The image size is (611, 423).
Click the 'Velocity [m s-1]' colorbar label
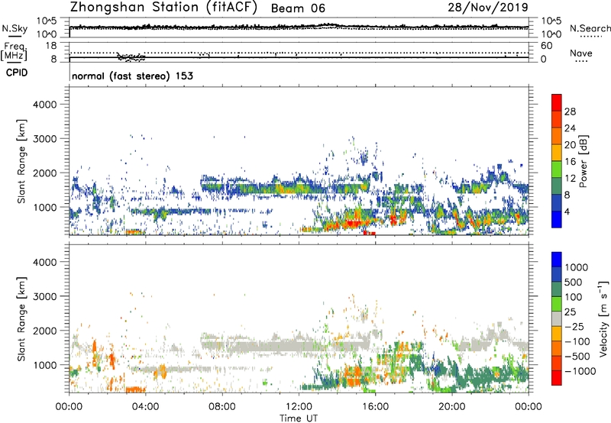click(x=603, y=318)
